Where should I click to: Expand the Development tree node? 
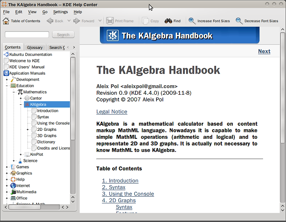click(7, 80)
